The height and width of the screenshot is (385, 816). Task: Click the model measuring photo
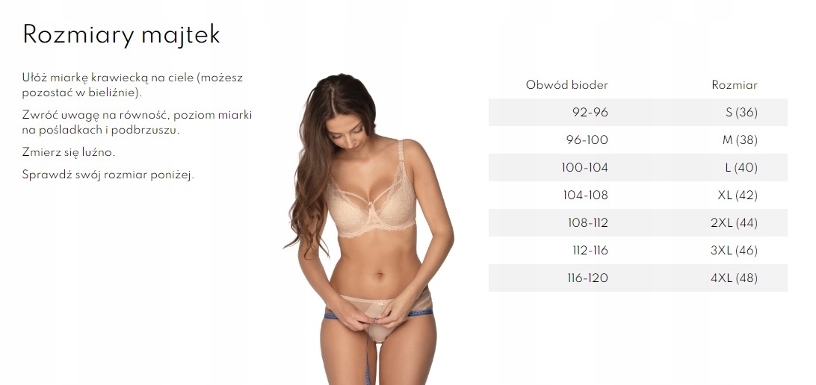(369, 228)
